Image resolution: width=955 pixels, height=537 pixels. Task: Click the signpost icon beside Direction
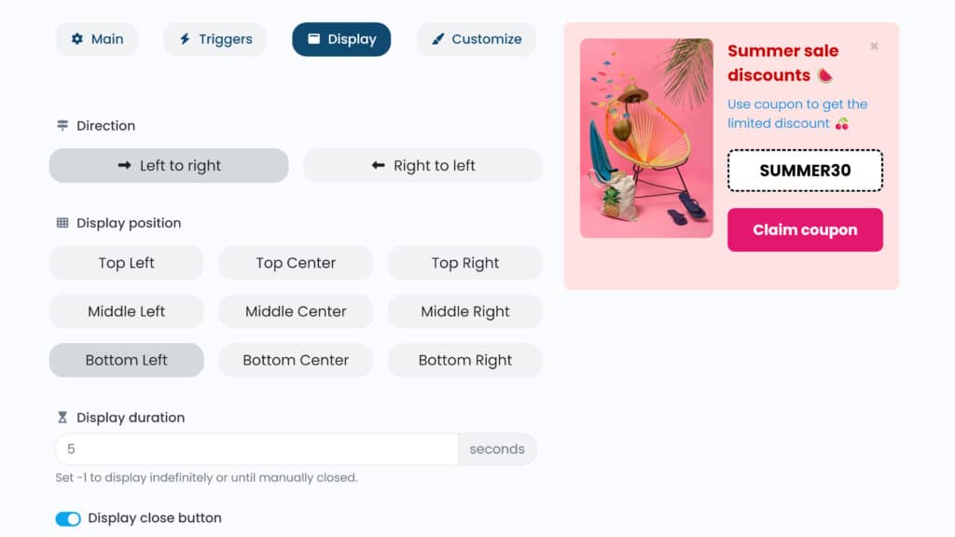tap(62, 126)
